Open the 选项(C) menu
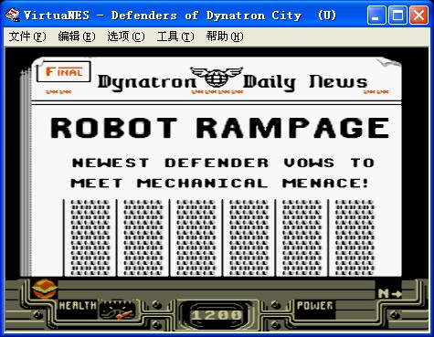 click(x=126, y=37)
